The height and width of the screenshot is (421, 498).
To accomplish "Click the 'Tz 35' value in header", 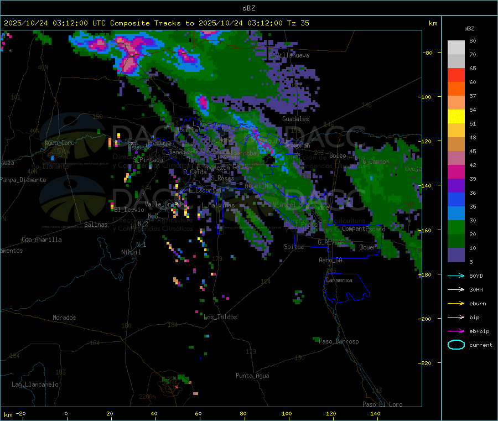I will [x=298, y=23].
